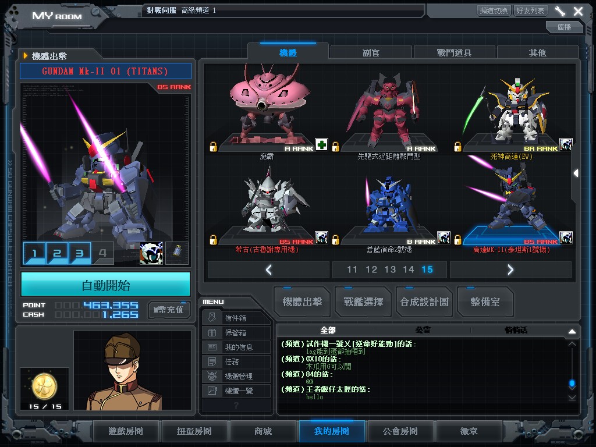Viewport: 596px width, 447px height.
Task: Jump to mech page 14
Action: point(409,270)
